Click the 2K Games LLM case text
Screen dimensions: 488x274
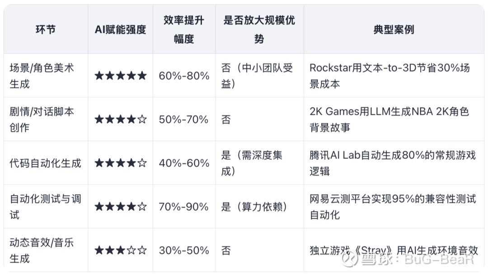[x=389, y=119]
